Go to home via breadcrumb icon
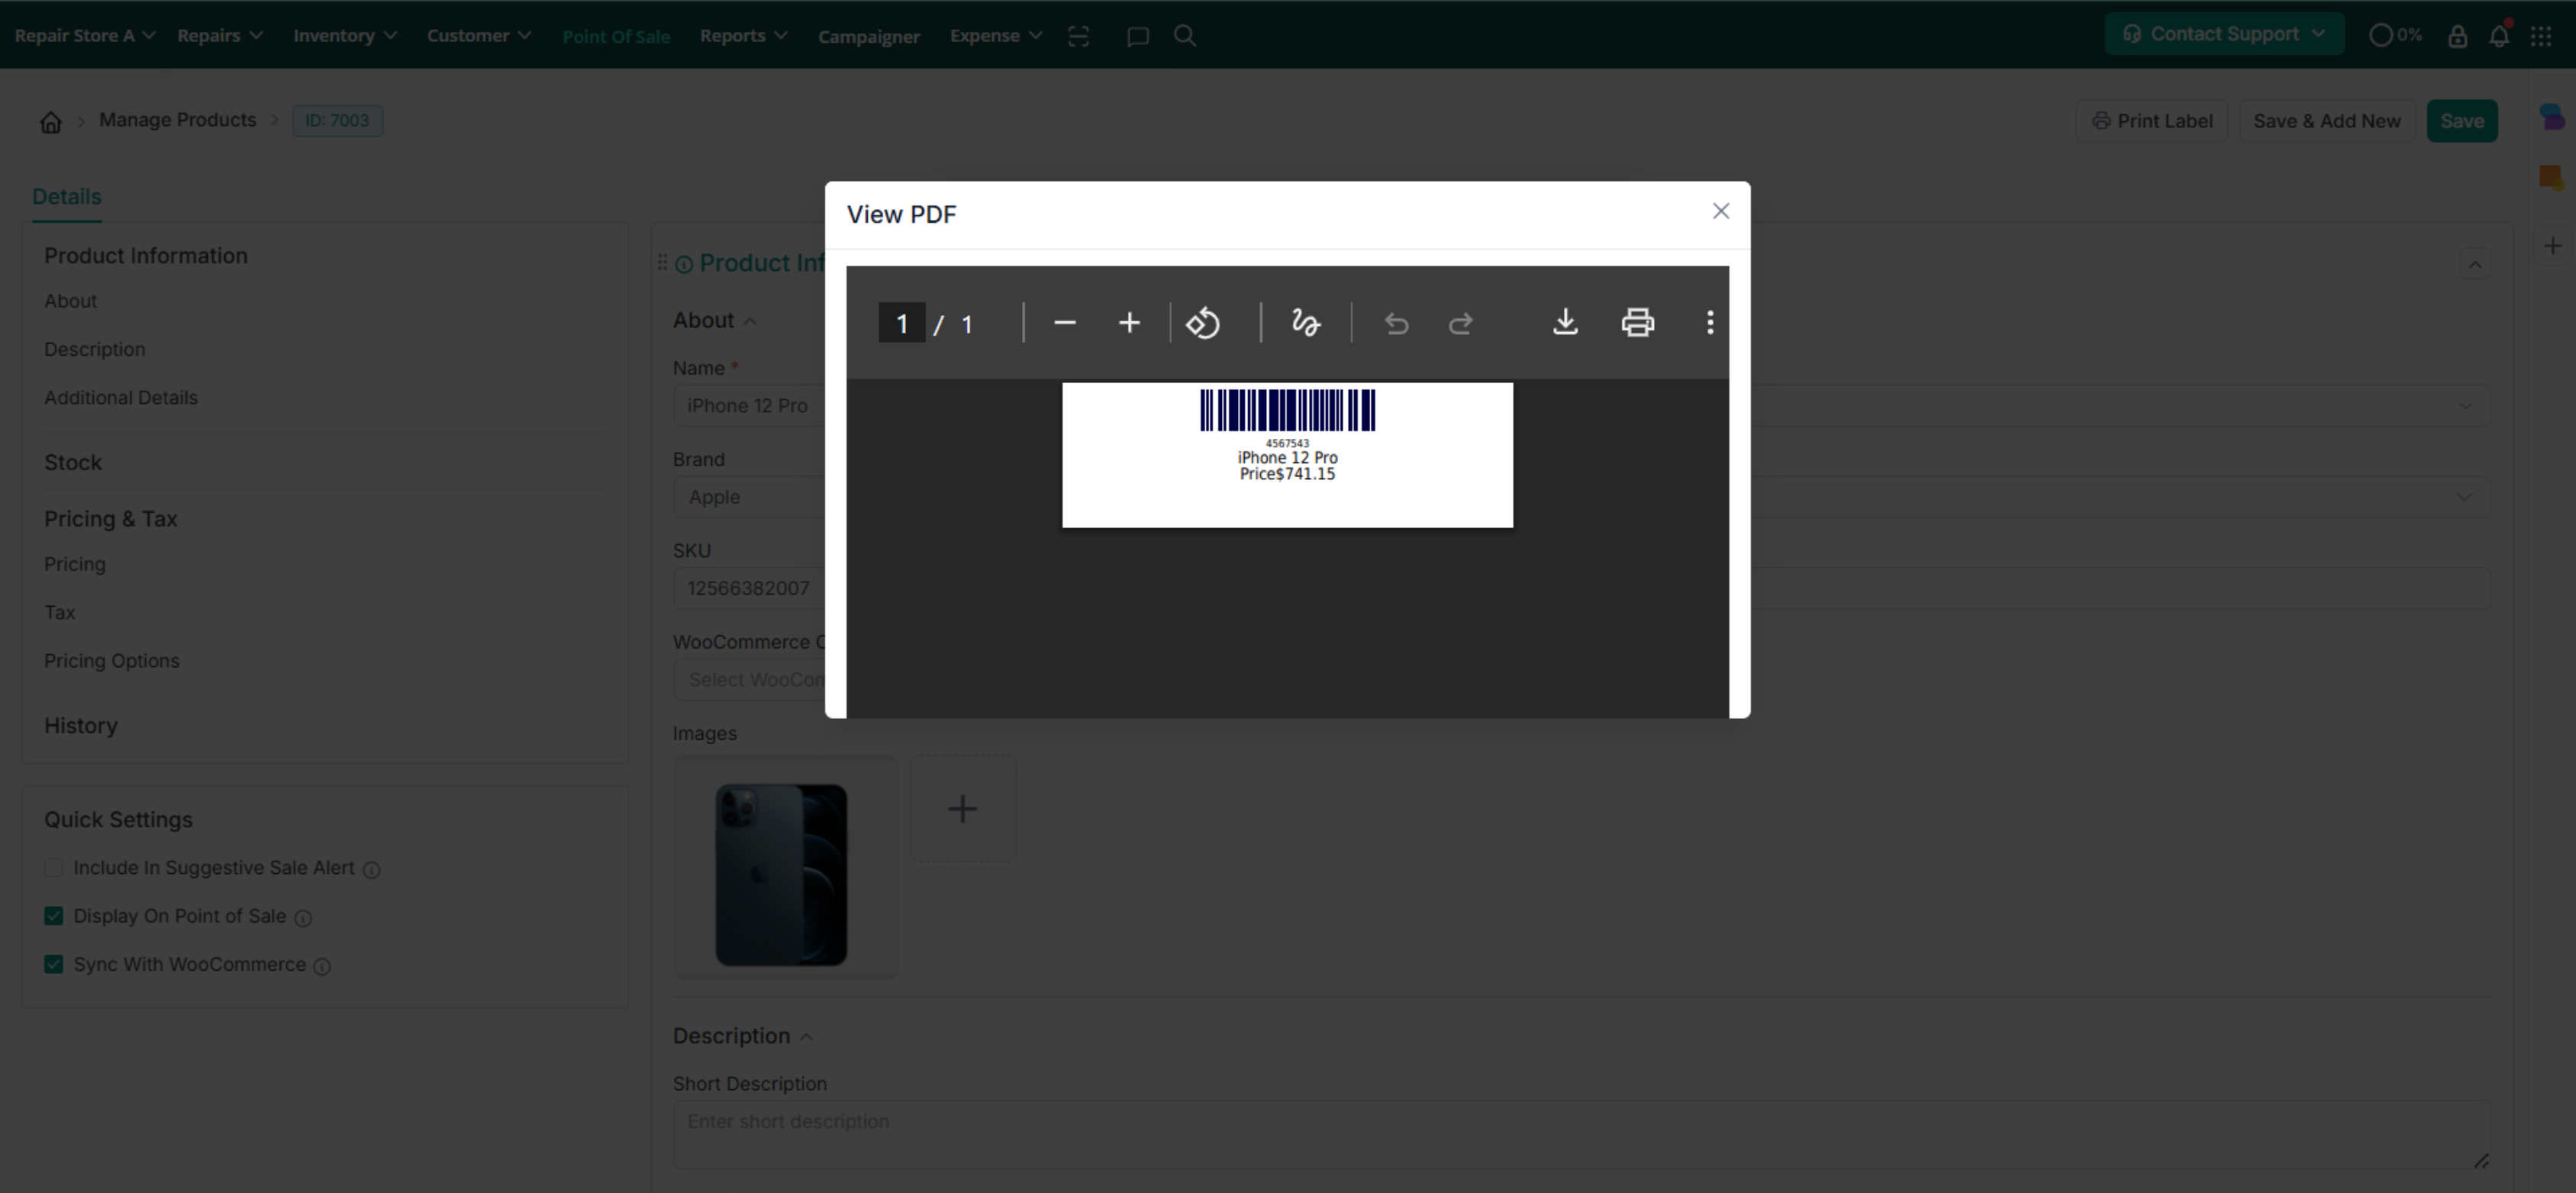The image size is (2576, 1193). coord(51,122)
